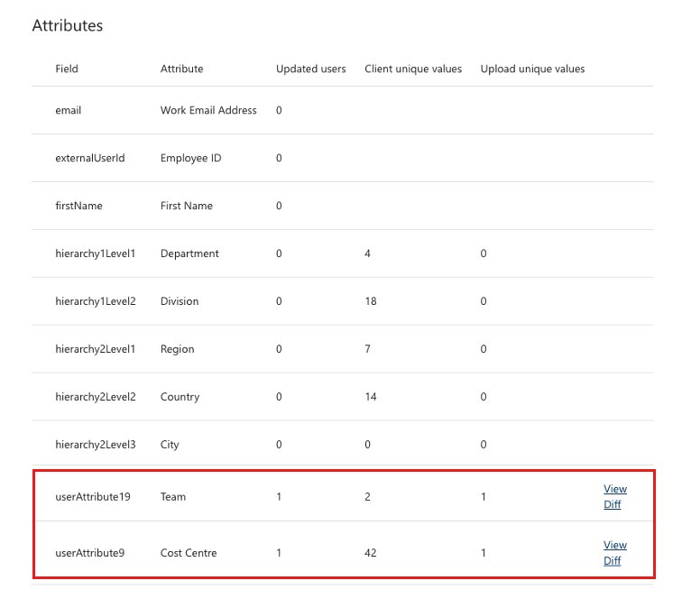
Task: Select the firstName field cell
Action: (x=78, y=206)
